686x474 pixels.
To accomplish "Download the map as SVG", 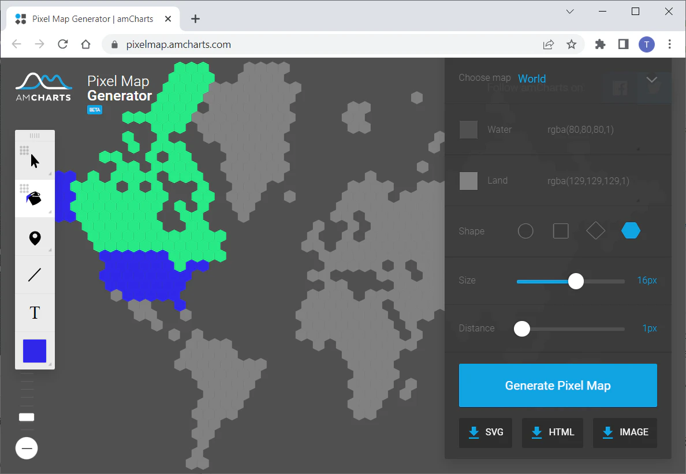I will pyautogui.click(x=486, y=432).
